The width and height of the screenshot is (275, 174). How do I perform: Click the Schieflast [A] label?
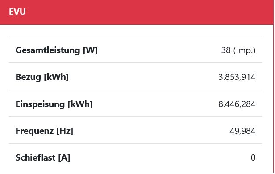(x=43, y=157)
